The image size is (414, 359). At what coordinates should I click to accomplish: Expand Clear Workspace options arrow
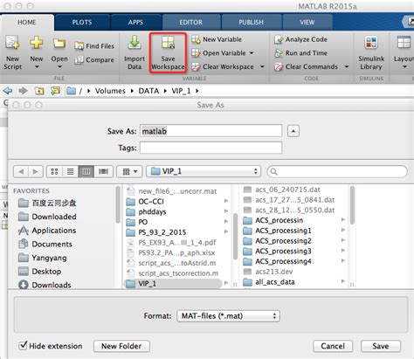[x=262, y=66]
